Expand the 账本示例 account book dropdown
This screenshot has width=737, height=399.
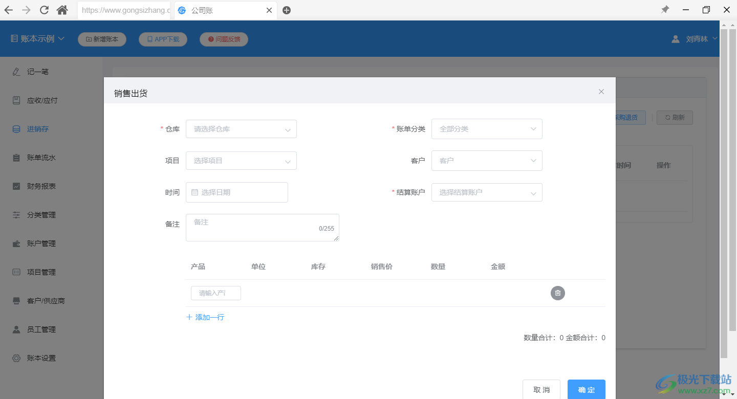(38, 39)
